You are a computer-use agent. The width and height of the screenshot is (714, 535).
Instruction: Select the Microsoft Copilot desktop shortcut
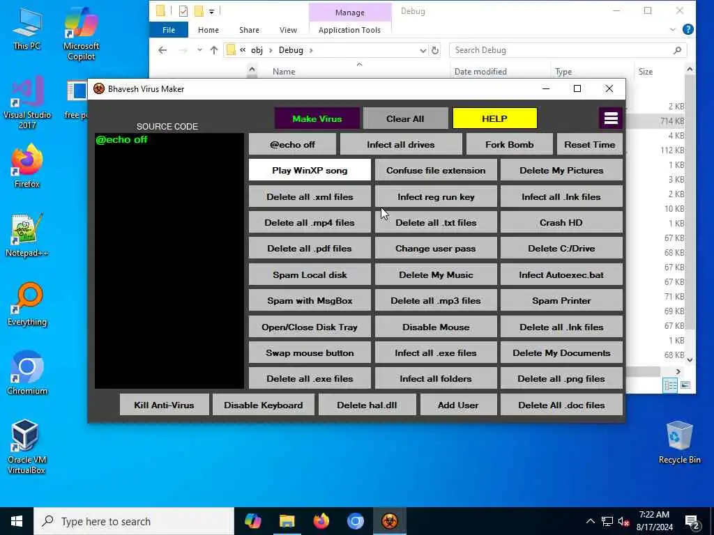click(x=81, y=34)
